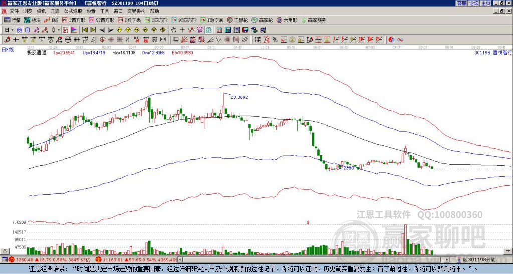Viewport: 513px width, 274px height.
Task: Open the P四方形 tool
Action: coord(74,20)
